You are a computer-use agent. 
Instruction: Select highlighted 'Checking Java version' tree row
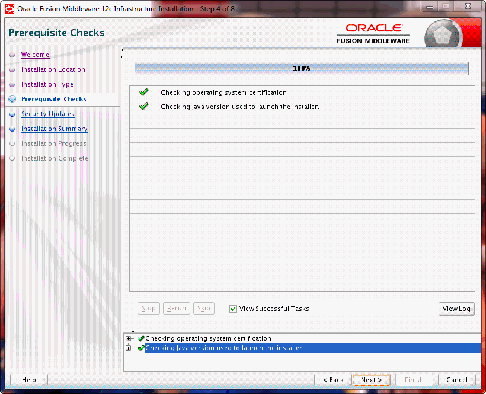[312, 348]
